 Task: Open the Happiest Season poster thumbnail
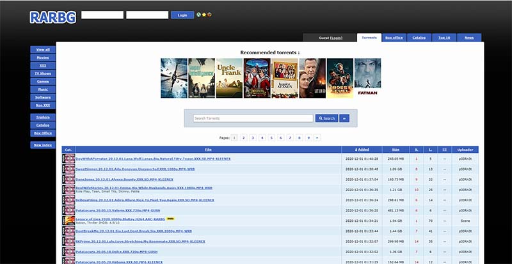point(285,78)
